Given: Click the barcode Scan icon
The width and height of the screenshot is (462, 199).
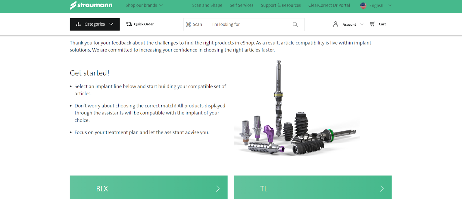Looking at the screenshot, I should [x=188, y=24].
